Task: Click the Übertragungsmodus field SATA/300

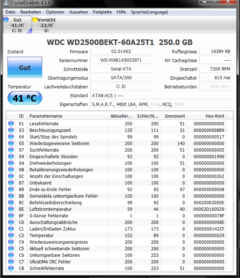Action: [x=121, y=78]
